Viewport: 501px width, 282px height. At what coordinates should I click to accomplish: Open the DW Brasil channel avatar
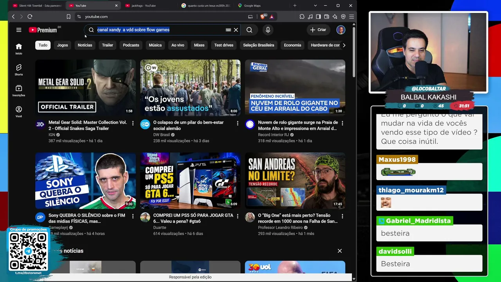[x=145, y=125]
